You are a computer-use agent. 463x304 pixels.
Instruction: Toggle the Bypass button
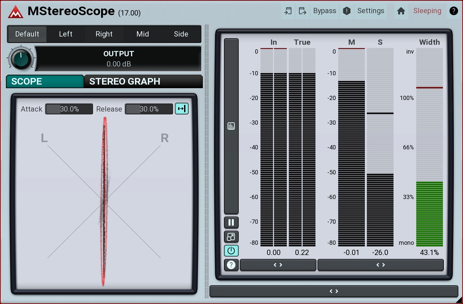pyautogui.click(x=324, y=11)
